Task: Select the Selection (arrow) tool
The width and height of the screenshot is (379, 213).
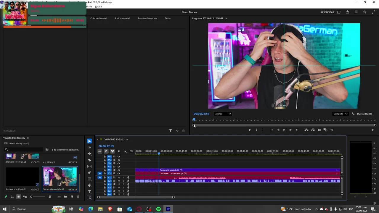Action: [x=89, y=141]
